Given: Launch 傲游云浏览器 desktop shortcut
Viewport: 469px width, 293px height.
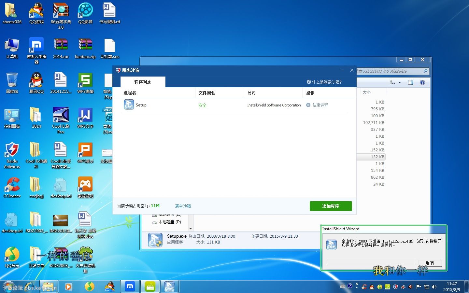Looking at the screenshot, I should pos(36,45).
